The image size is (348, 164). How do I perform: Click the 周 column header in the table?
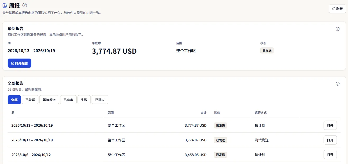click(13, 113)
